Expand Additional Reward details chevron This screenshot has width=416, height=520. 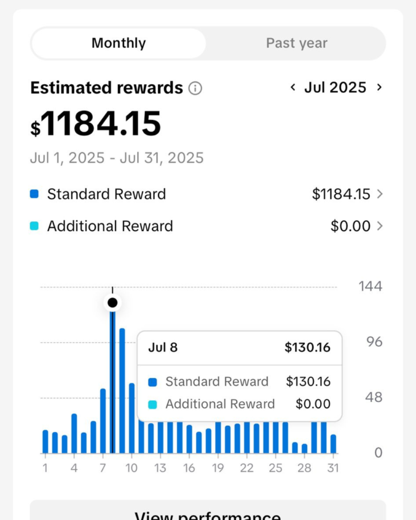(x=379, y=226)
